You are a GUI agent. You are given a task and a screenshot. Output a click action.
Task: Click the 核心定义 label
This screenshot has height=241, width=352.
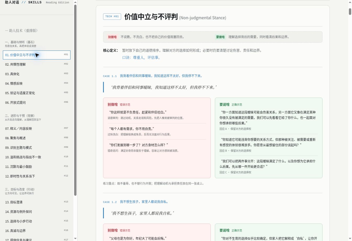pyautogui.click(x=110, y=50)
